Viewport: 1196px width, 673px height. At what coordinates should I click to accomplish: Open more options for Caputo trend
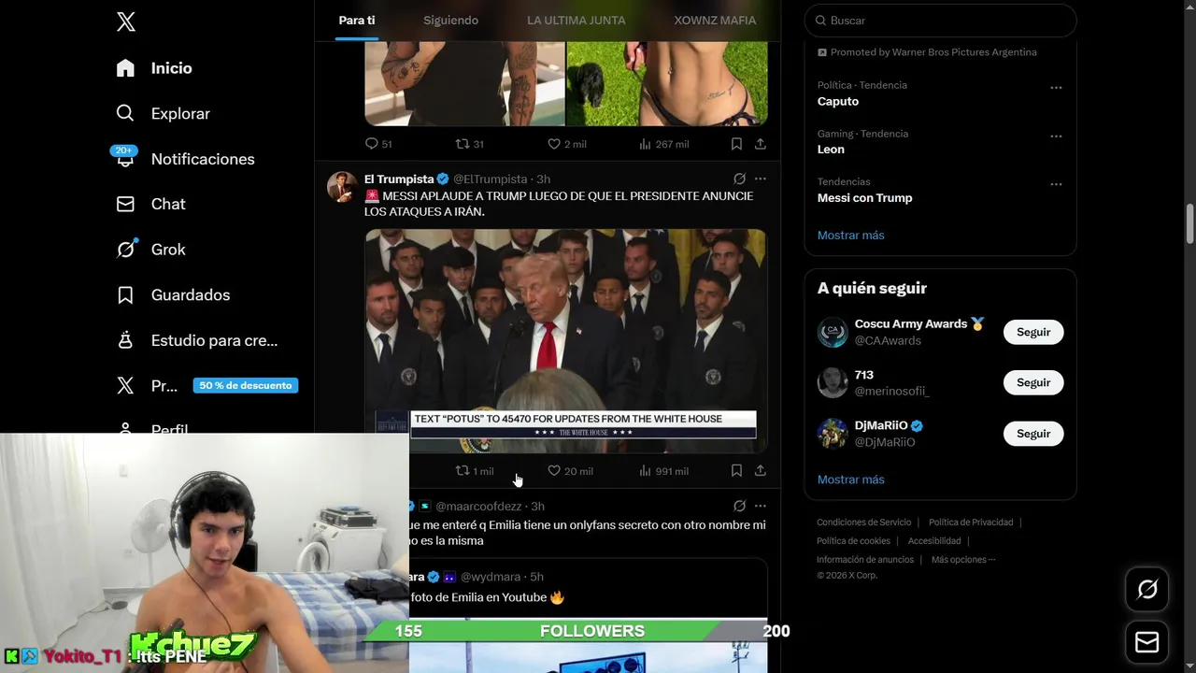pyautogui.click(x=1056, y=87)
